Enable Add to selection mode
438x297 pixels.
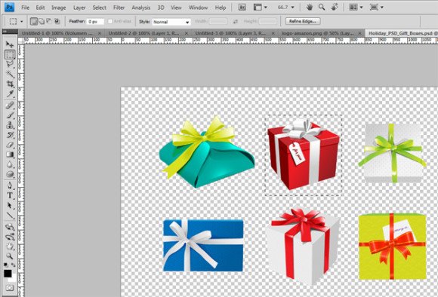click(42, 21)
